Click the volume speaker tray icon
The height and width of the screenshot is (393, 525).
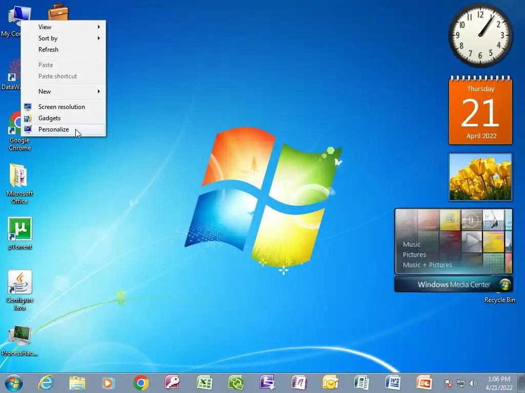(x=473, y=383)
